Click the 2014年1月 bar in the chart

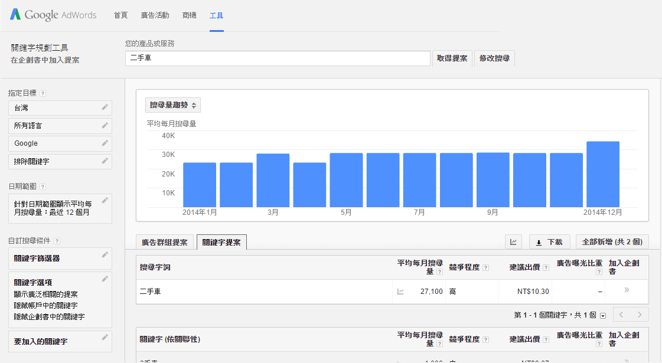(200, 185)
